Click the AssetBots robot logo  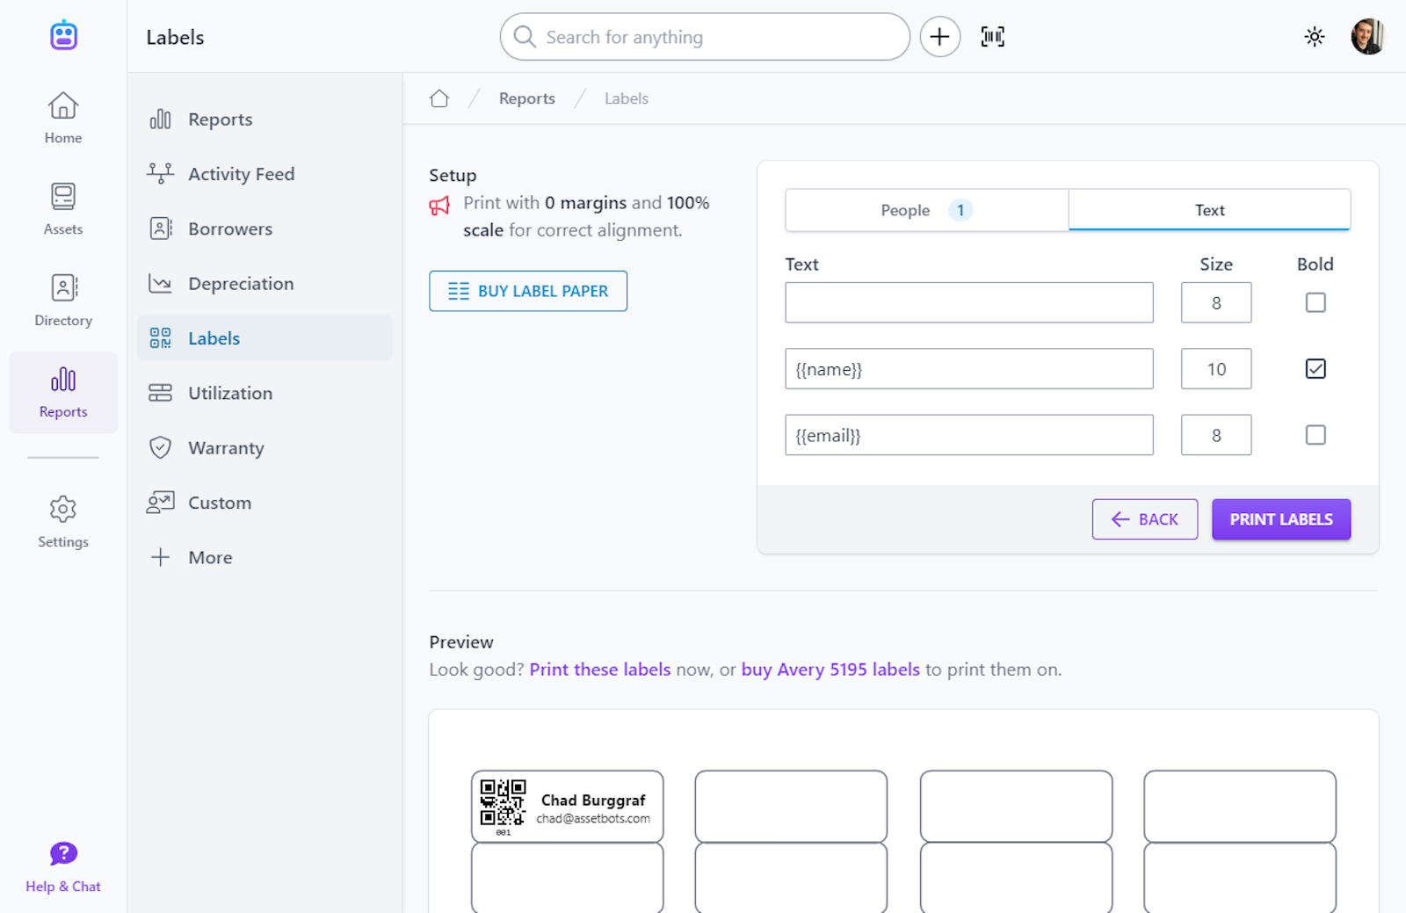pos(63,35)
